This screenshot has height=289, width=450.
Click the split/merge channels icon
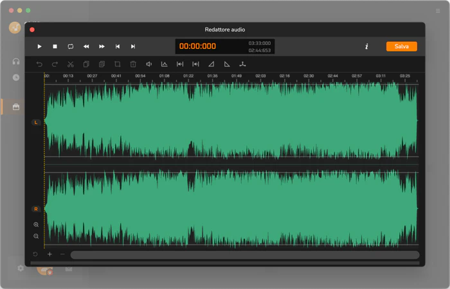point(242,64)
